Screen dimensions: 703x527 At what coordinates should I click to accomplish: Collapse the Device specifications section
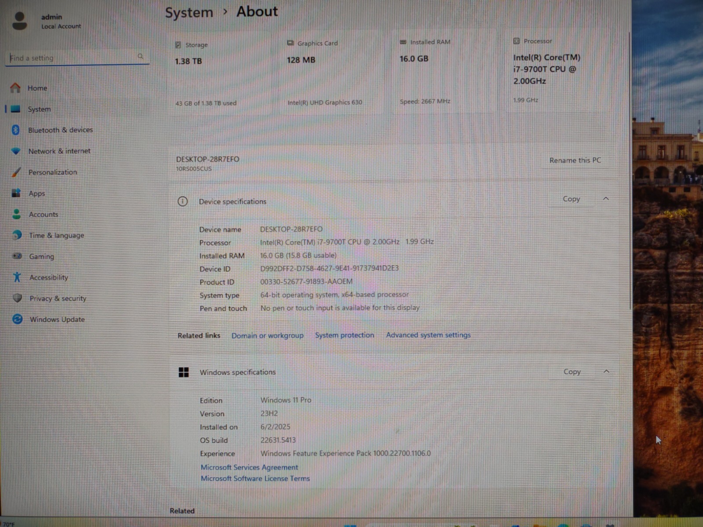click(606, 199)
